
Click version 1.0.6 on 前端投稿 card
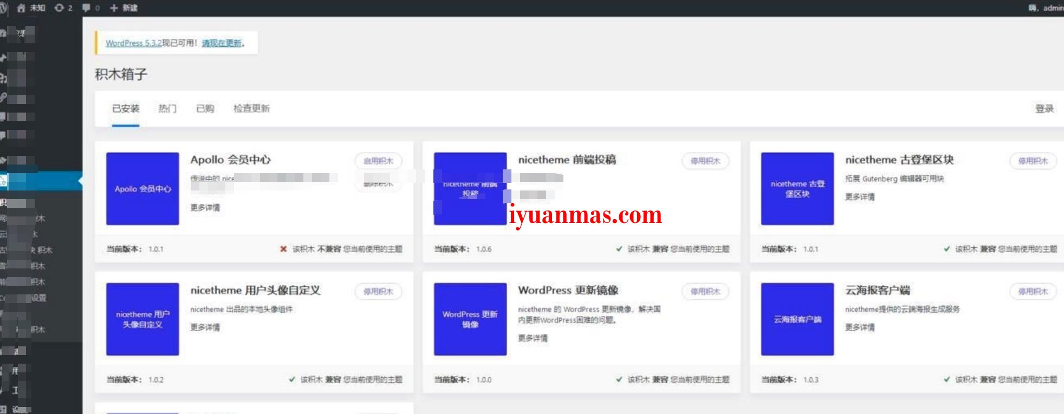point(484,249)
